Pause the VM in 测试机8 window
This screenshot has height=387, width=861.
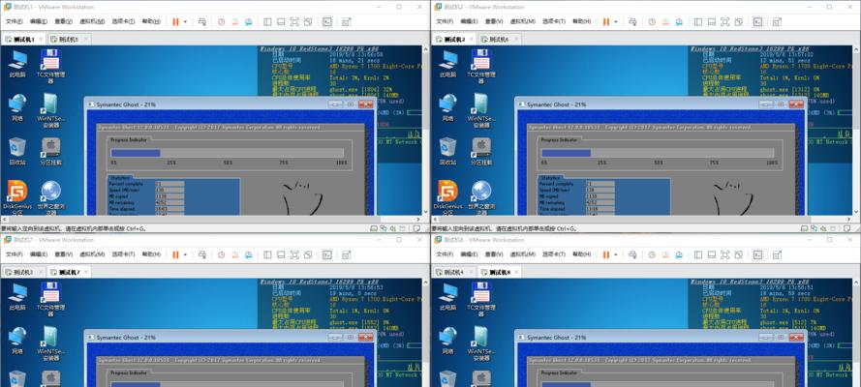[606, 254]
